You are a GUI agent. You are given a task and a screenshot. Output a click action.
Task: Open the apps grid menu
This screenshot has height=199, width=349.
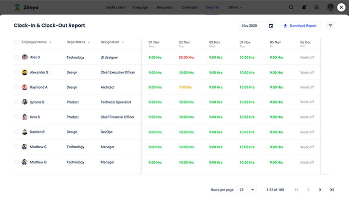tap(317, 7)
